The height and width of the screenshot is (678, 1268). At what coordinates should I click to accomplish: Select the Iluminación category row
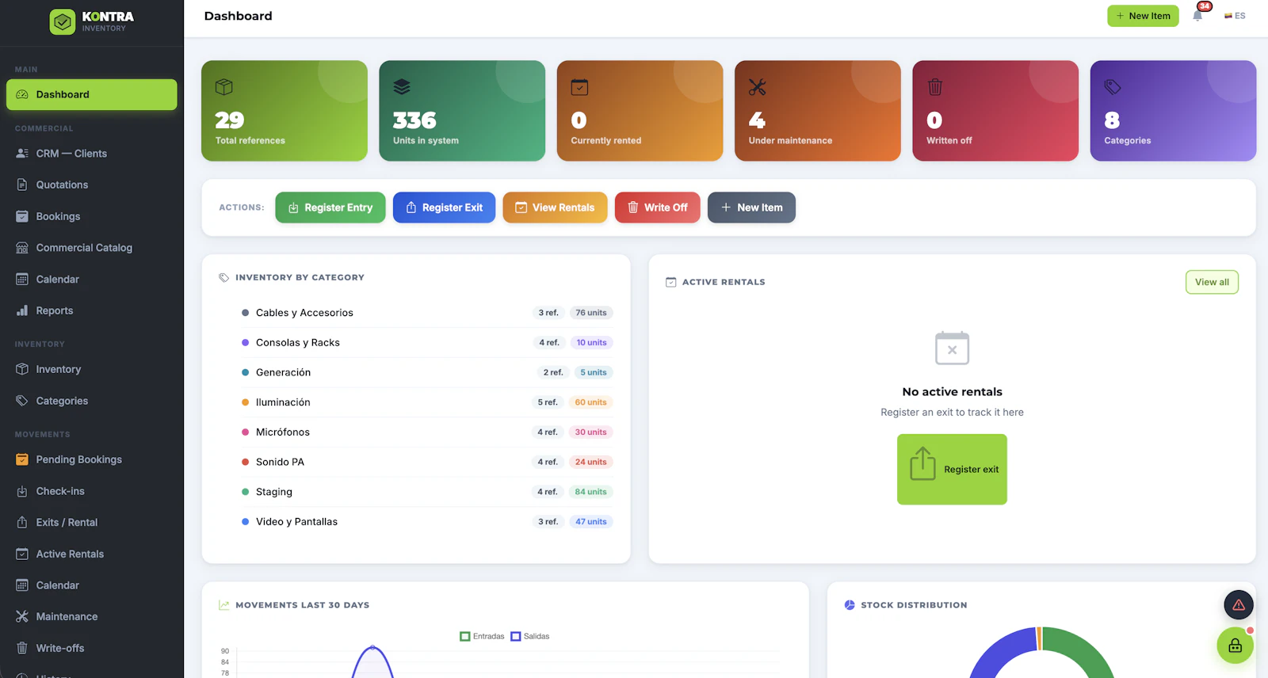(x=427, y=402)
